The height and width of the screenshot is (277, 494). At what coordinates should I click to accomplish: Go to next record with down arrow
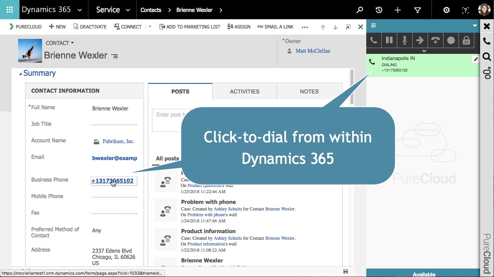[335, 27]
